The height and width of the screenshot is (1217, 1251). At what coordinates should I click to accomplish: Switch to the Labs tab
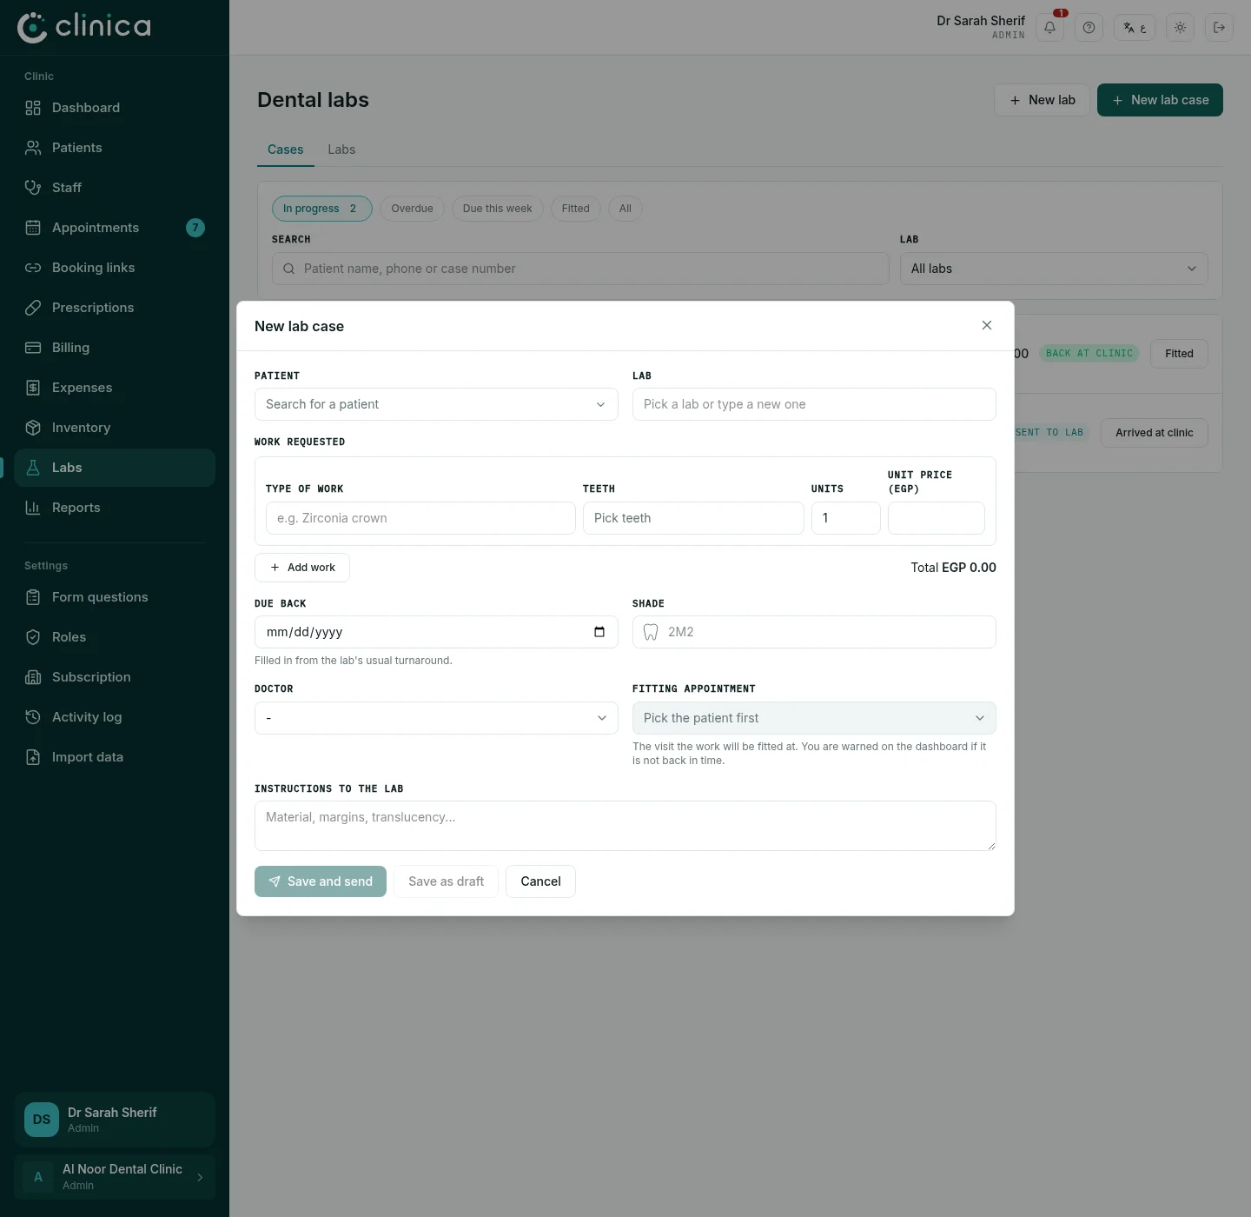[341, 150]
